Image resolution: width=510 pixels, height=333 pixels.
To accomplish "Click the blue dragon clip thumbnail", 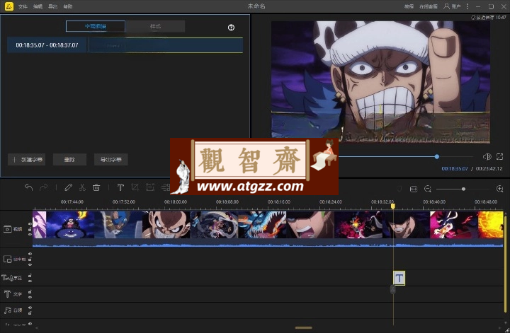I will (x=262, y=225).
